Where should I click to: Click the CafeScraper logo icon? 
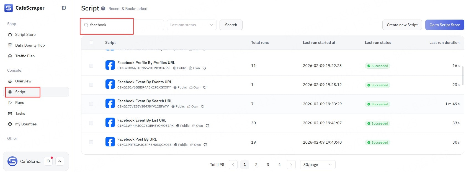[9, 8]
